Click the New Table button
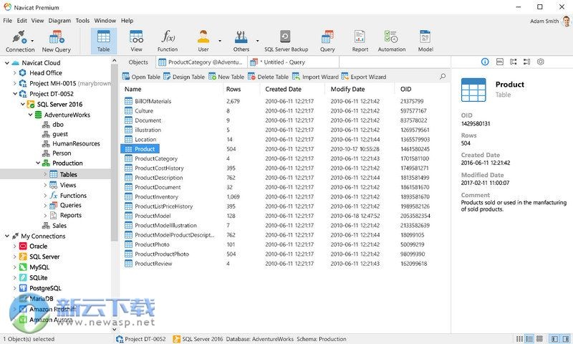Image resolution: width=573 pixels, height=344 pixels. click(x=226, y=77)
